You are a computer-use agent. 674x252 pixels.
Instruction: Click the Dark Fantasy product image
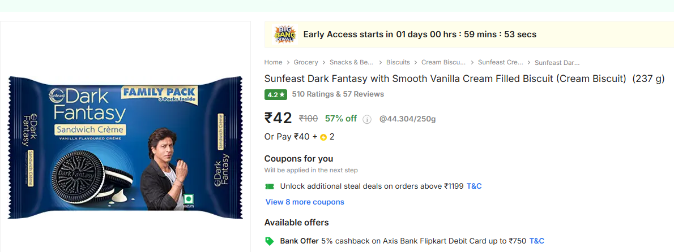[x=125, y=147]
